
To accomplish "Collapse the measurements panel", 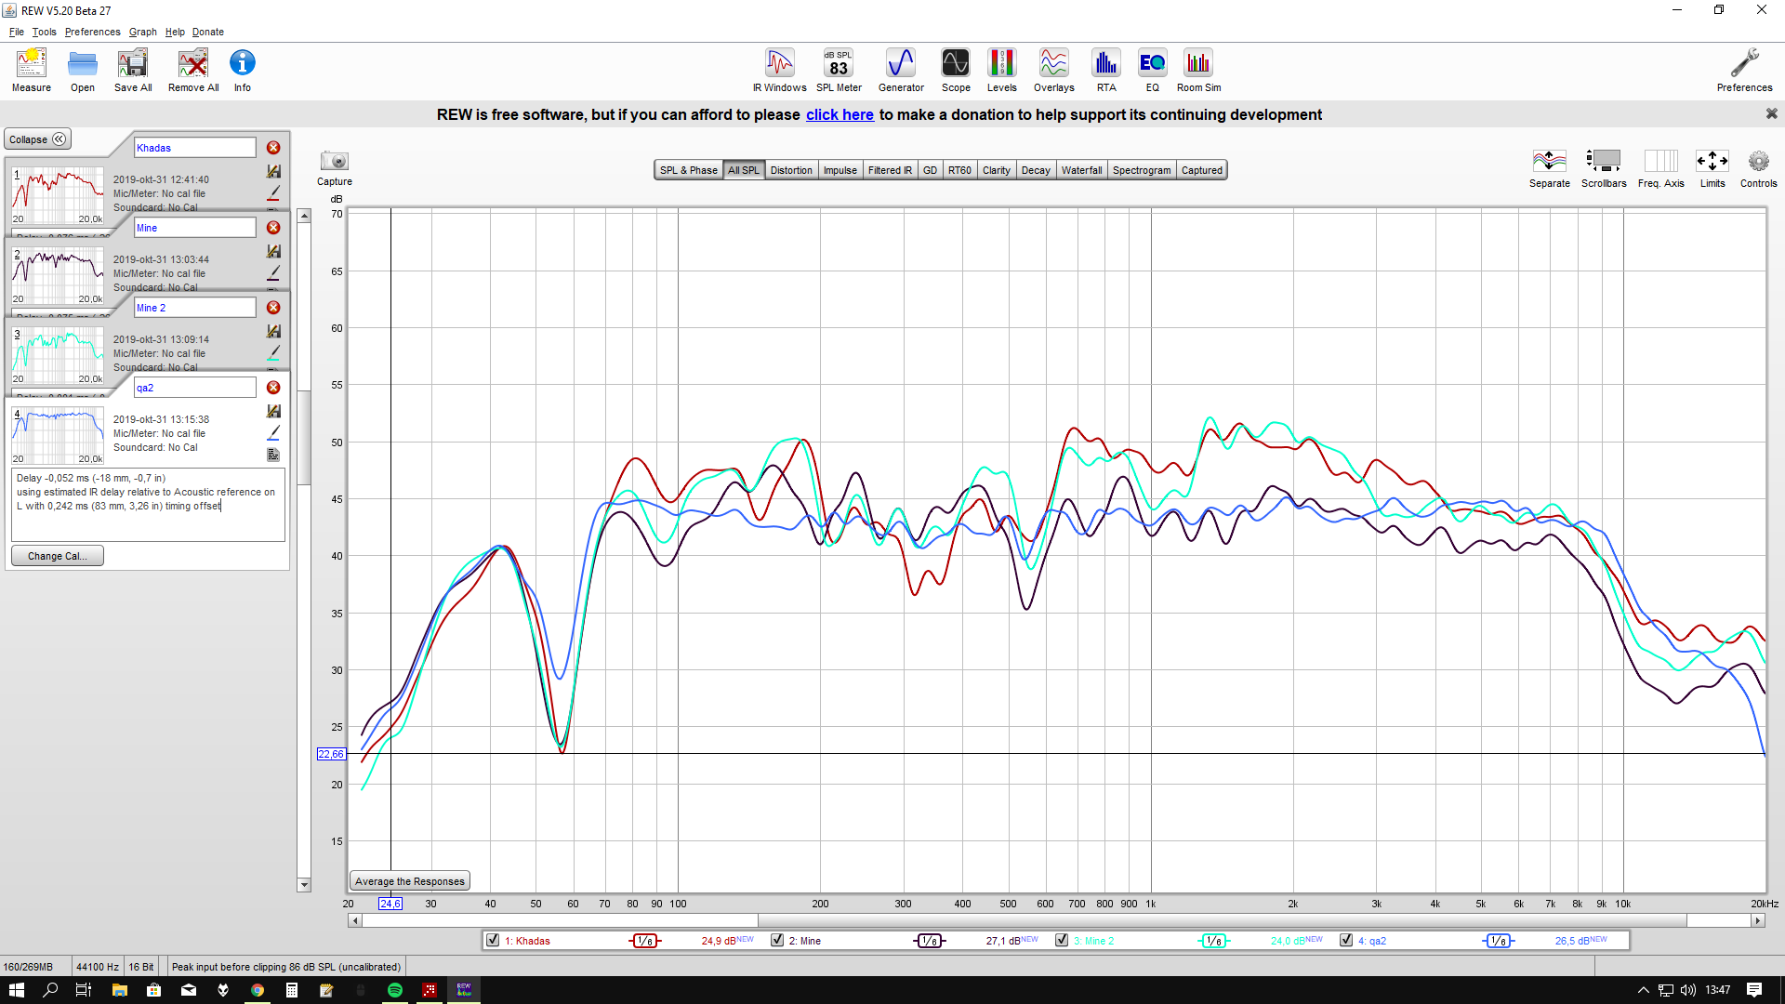I will (37, 139).
